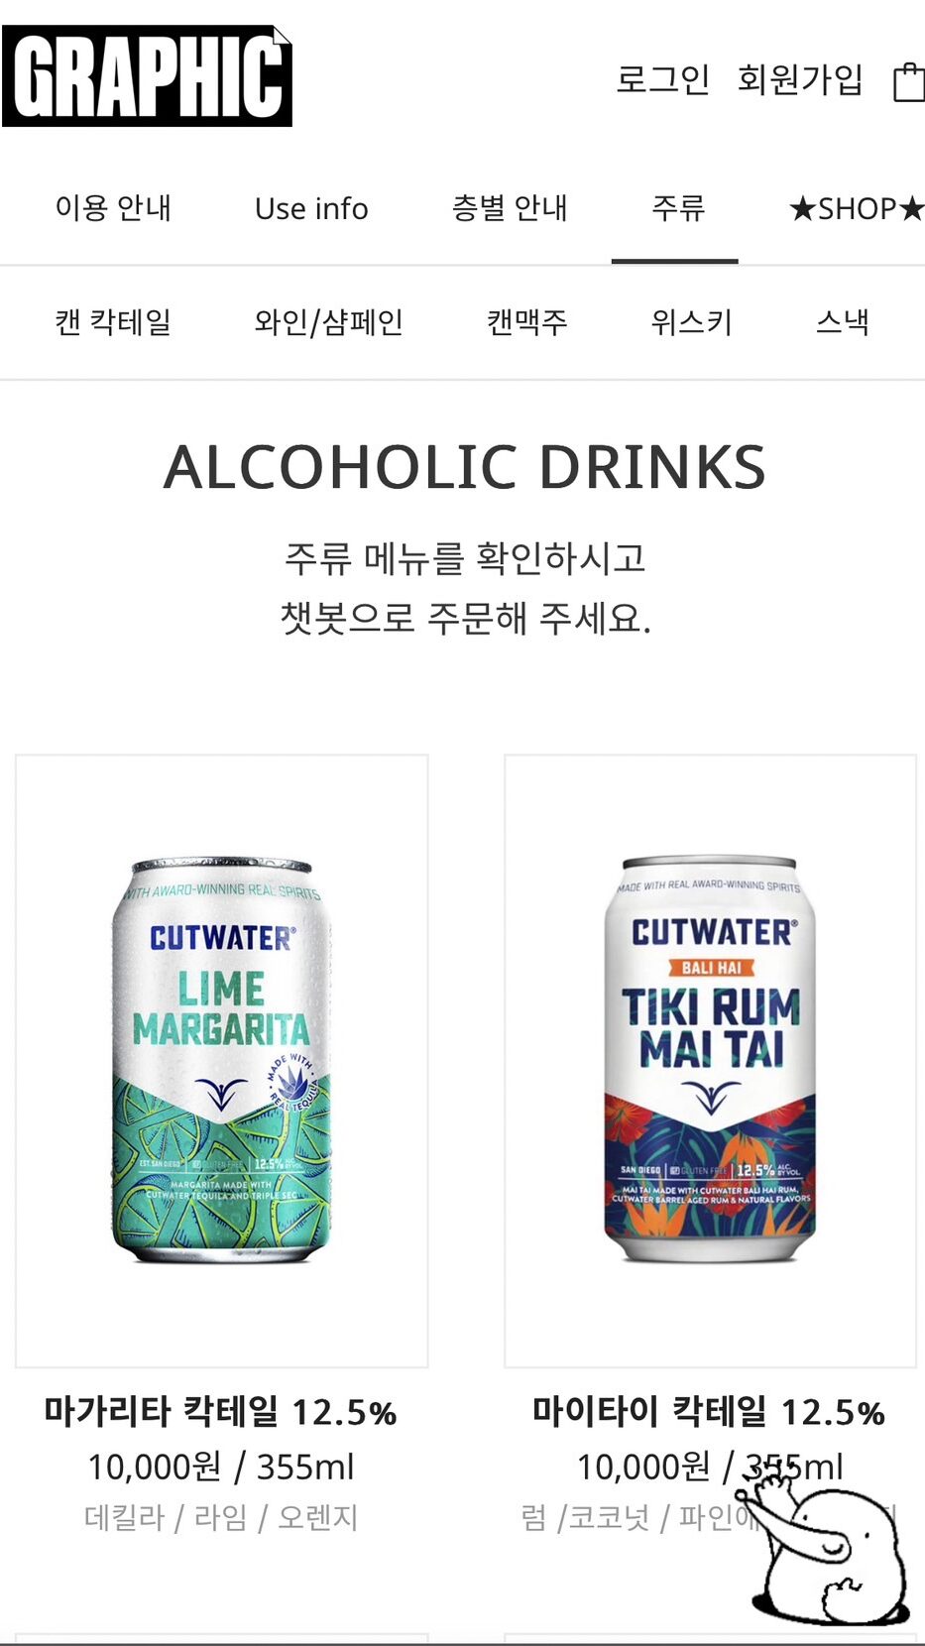This screenshot has height=1646, width=925.
Task: Select the 위스키 category
Action: click(x=691, y=322)
